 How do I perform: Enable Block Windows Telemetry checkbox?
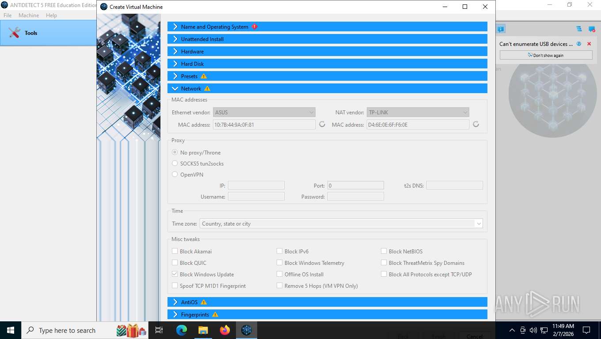point(279,263)
